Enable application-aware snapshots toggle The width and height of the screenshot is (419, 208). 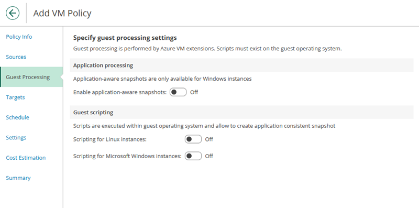[178, 92]
